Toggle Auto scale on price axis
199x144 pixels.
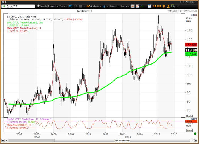point(189,116)
